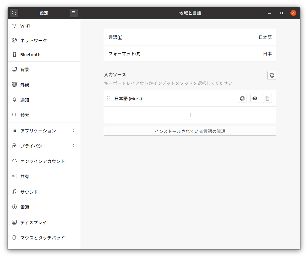Open the ディスプレイ settings panel
Viewport: 308px width, 258px height.
point(33,222)
